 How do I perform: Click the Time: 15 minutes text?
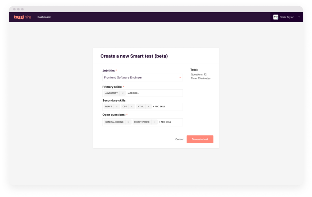(200, 78)
